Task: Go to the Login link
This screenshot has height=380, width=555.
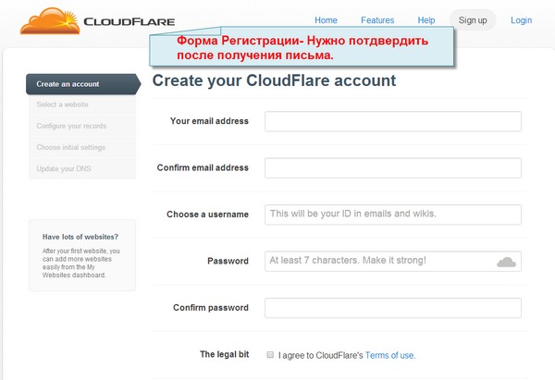Action: click(521, 20)
